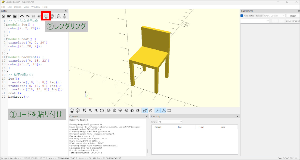
Task: Switch to the front view
Action: click(132, 111)
